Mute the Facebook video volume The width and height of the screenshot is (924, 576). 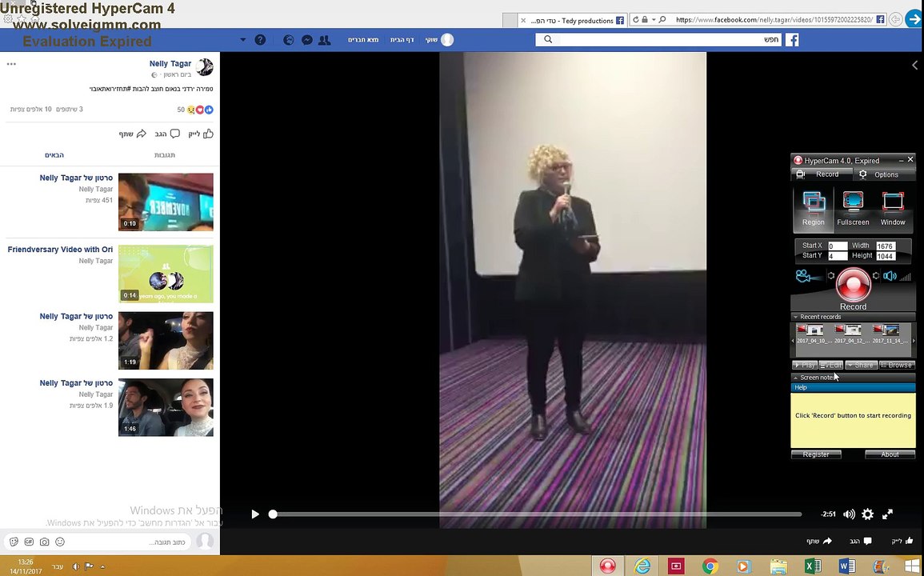[x=849, y=514]
